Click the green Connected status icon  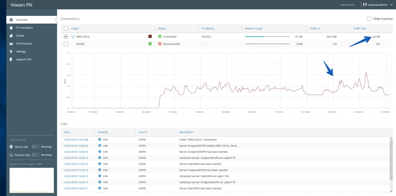point(160,36)
